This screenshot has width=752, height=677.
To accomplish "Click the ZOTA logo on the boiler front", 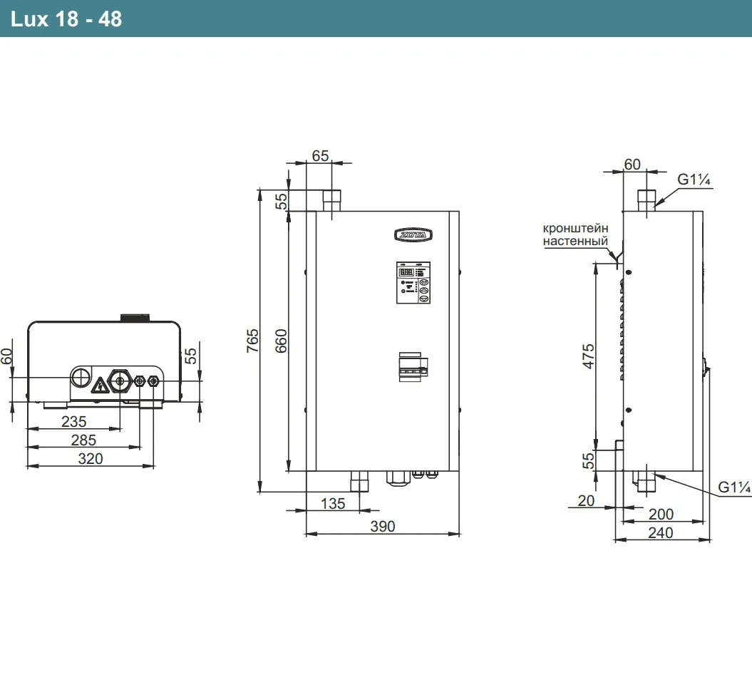I will [x=413, y=235].
